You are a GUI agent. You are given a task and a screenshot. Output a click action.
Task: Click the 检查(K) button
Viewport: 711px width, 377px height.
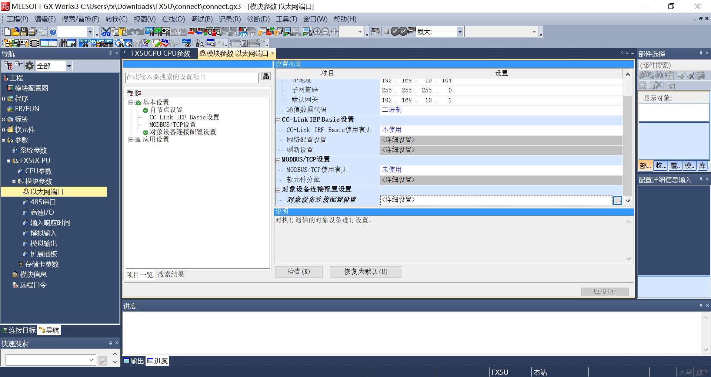[298, 272]
